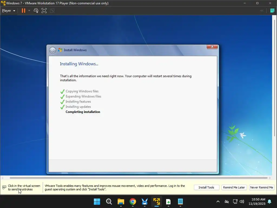Open the Notepad icon on taskbar
Viewport: 277px width, 208px height.
(180, 201)
